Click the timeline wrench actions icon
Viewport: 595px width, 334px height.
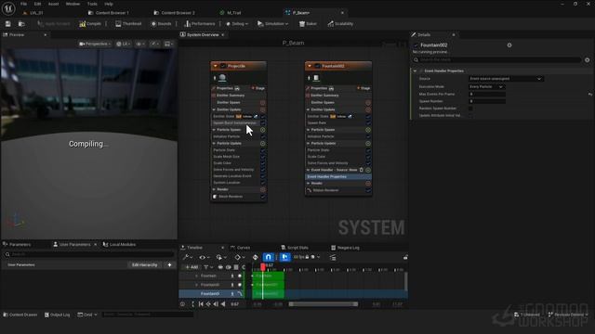coord(188,258)
